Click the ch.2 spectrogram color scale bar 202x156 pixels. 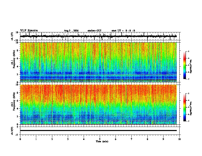coord(184,107)
